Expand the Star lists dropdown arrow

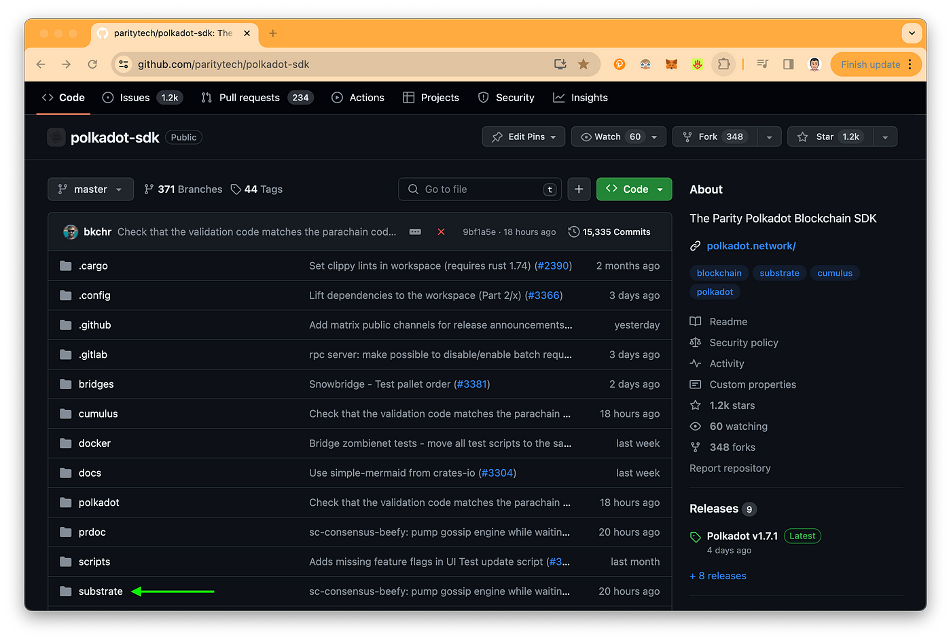pyautogui.click(x=885, y=136)
